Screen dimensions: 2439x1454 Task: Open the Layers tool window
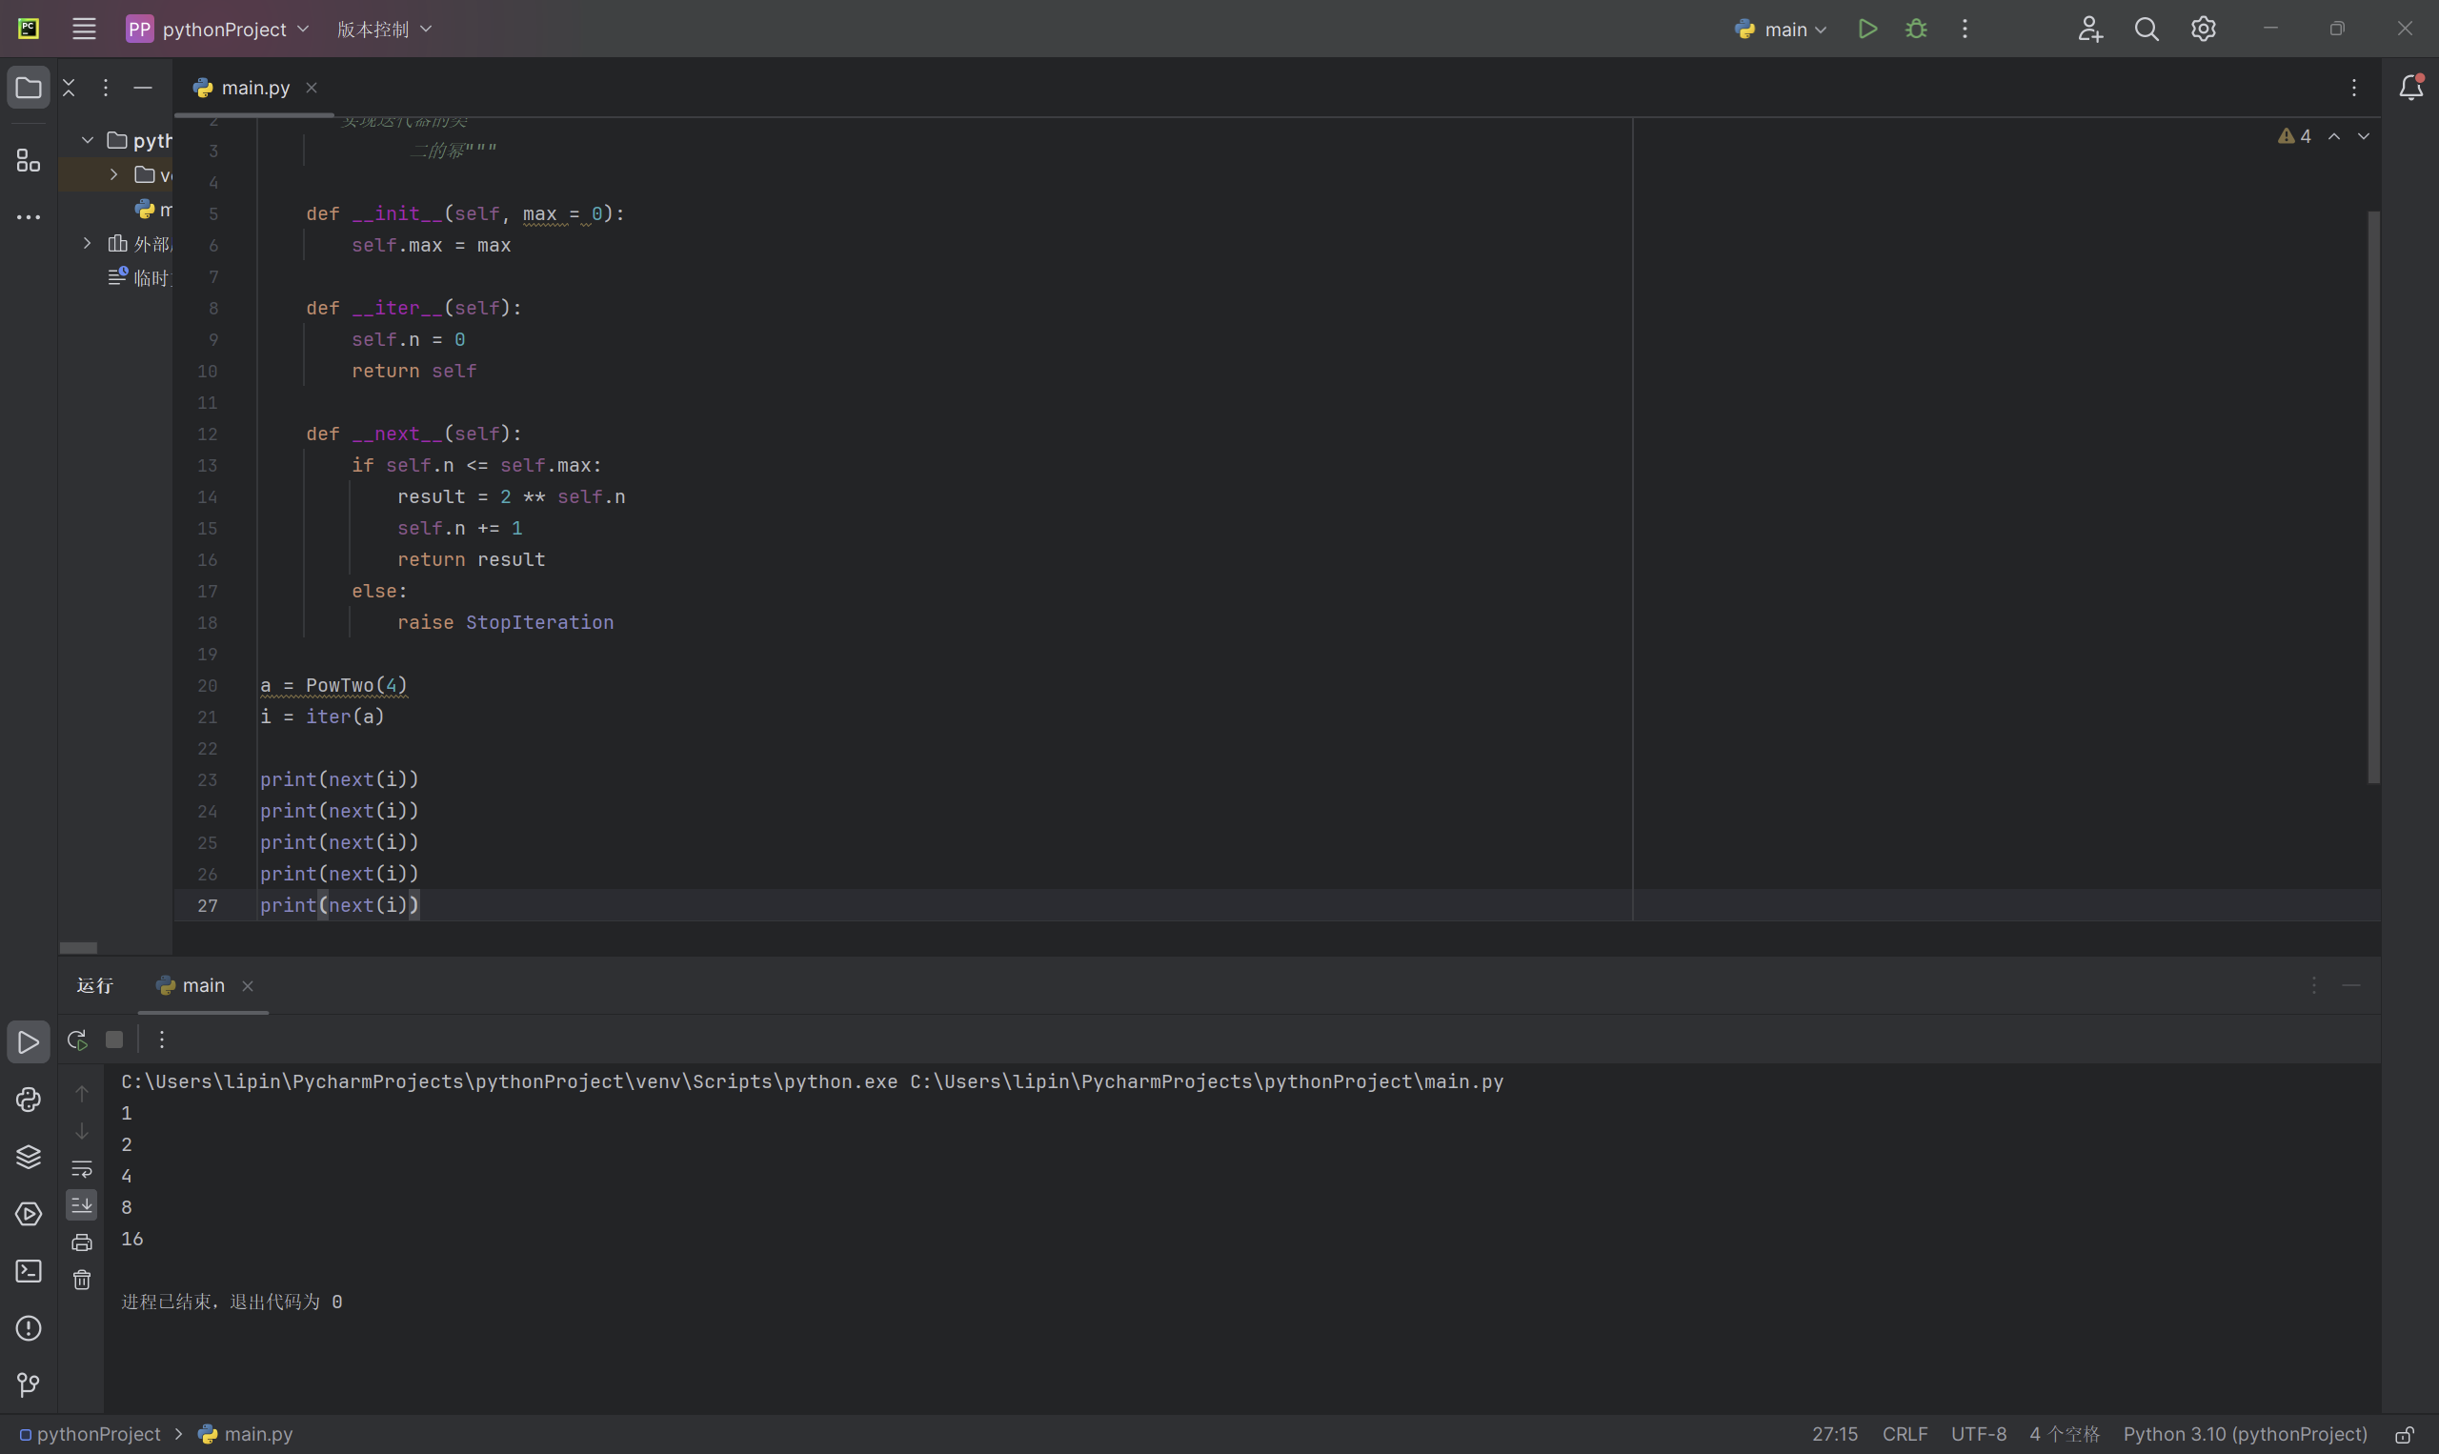pos(29,1156)
